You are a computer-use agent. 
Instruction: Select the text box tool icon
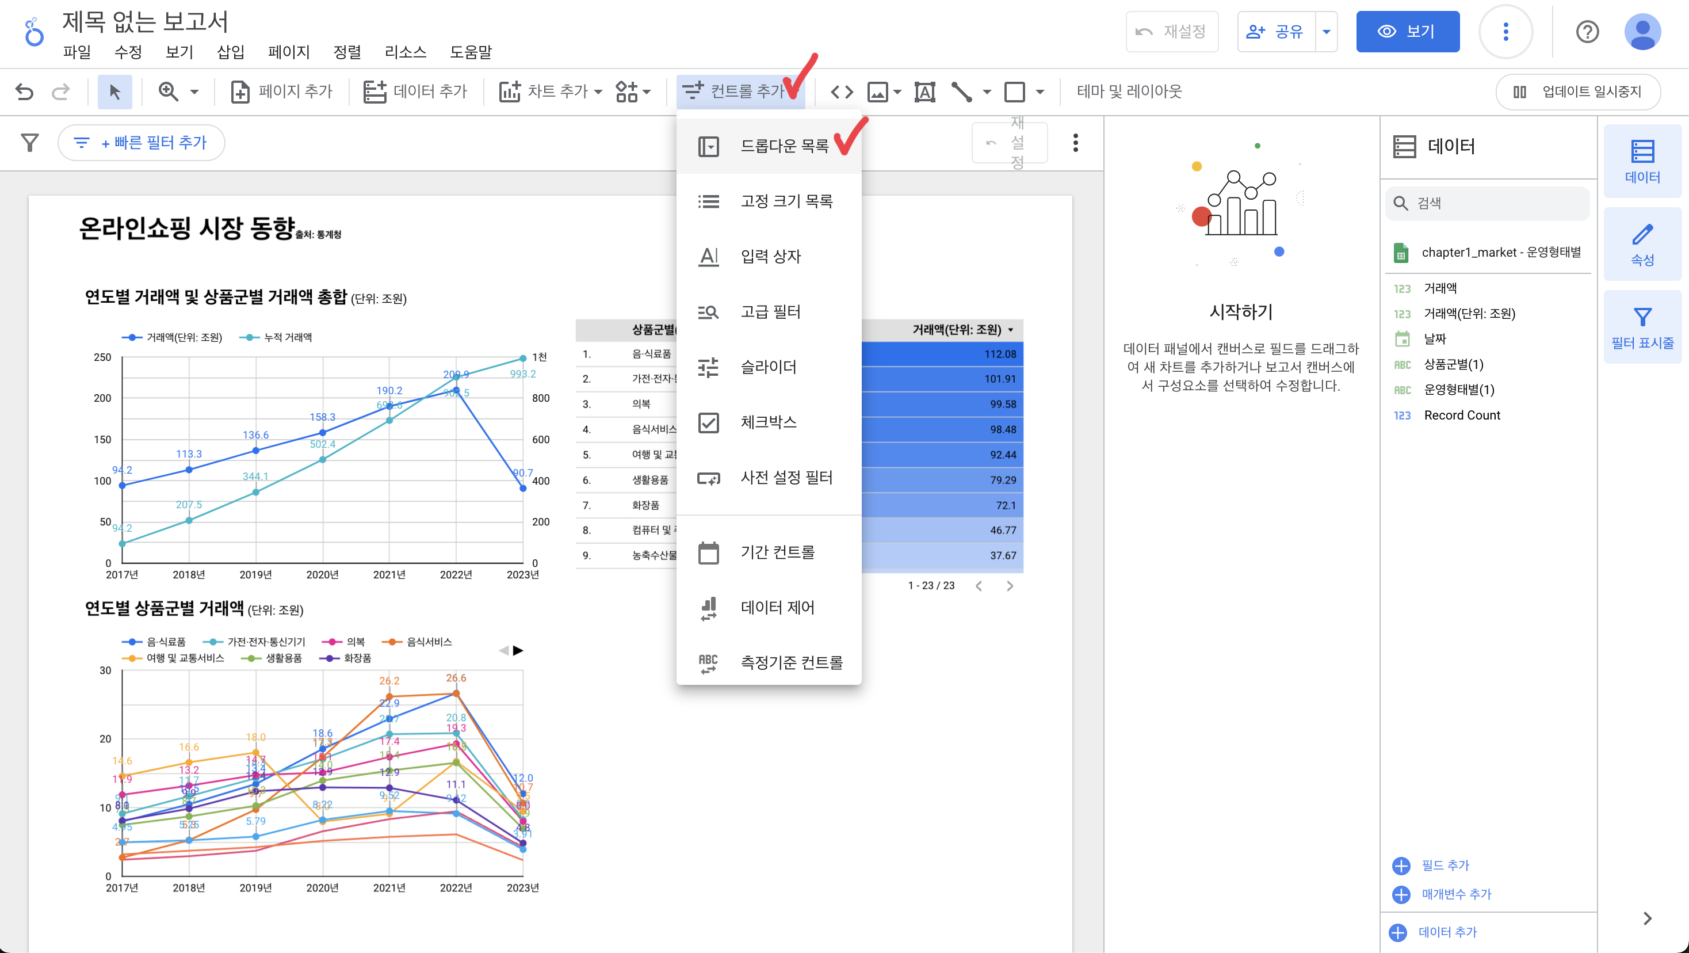point(924,92)
